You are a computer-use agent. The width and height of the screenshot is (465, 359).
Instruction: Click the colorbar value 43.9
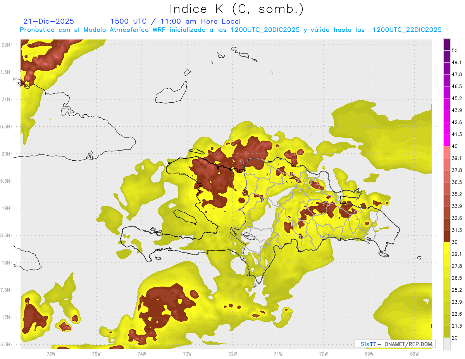tap(457, 110)
